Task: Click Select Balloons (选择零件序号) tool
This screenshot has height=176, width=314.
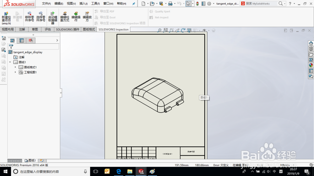Action: 41,17
